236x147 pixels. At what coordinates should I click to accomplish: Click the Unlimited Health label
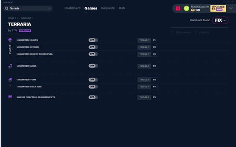[x=28, y=40]
